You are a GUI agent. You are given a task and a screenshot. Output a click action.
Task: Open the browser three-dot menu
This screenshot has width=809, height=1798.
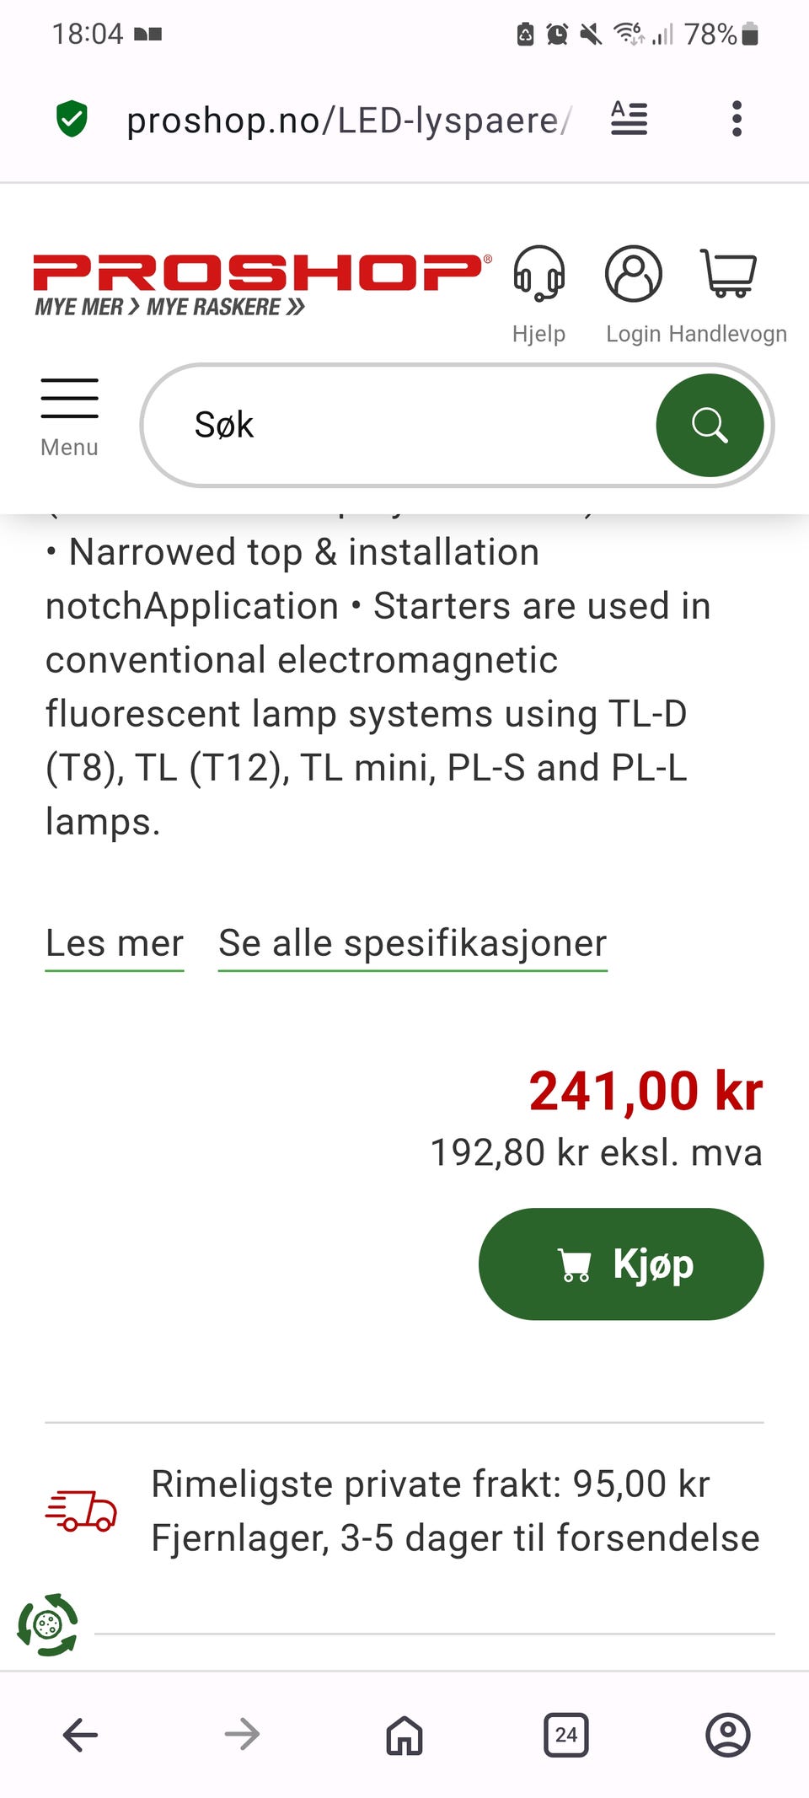[737, 119]
